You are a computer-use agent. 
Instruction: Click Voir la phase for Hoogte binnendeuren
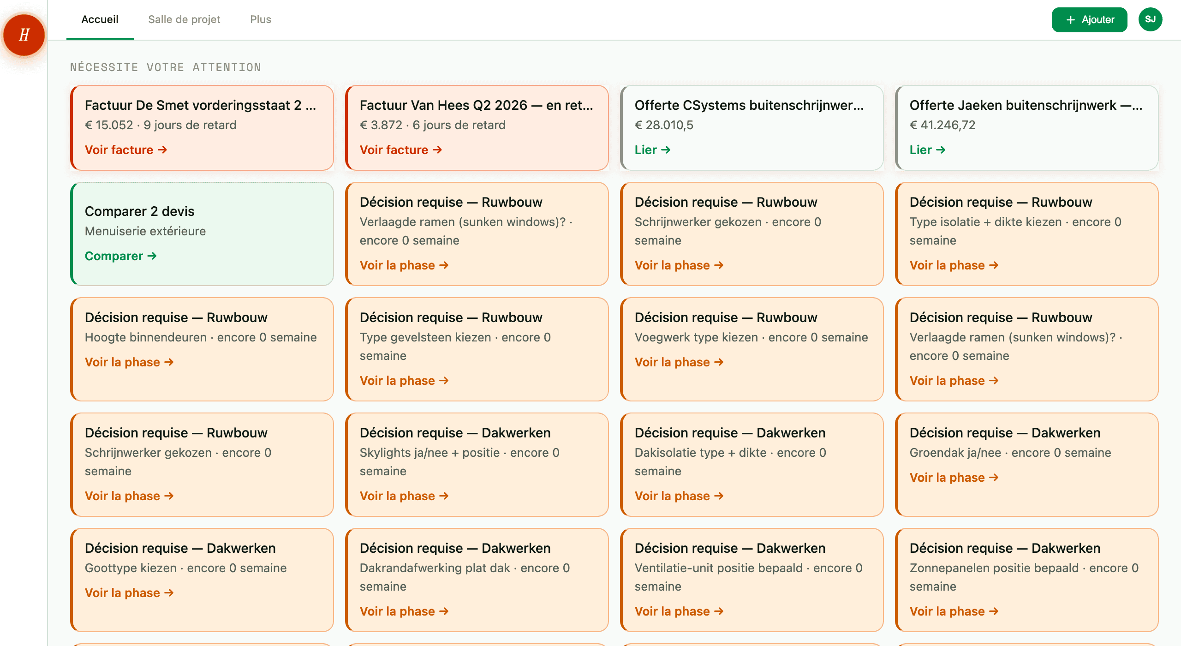[x=129, y=362]
